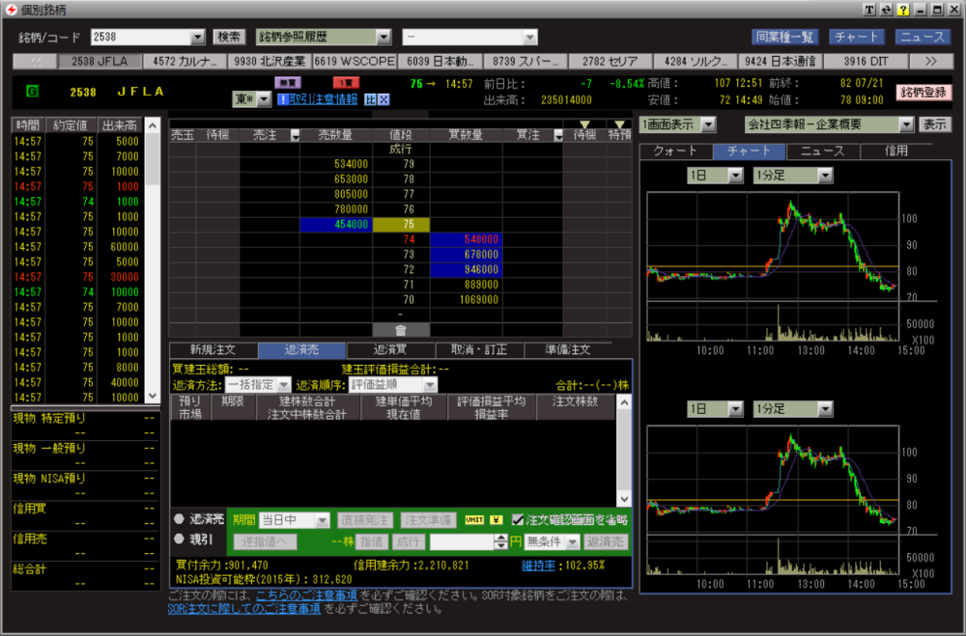Toggle the 注文確認画面を省略 checkbox
Viewport: 966px width, 636px height.
(519, 519)
